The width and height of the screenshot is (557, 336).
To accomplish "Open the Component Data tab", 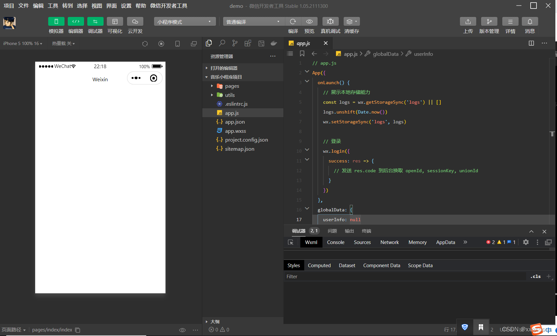I will point(381,265).
